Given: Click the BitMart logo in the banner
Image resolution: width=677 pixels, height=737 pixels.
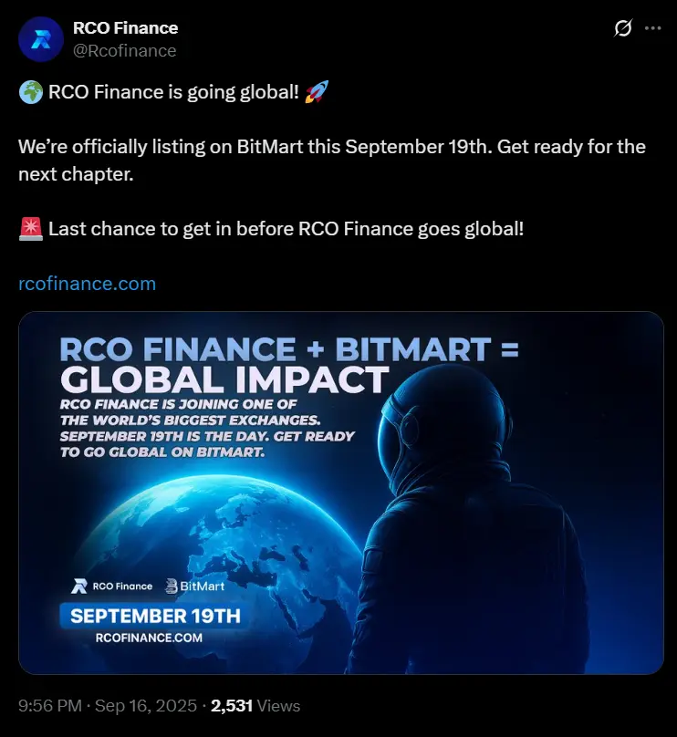Looking at the screenshot, I should [194, 586].
